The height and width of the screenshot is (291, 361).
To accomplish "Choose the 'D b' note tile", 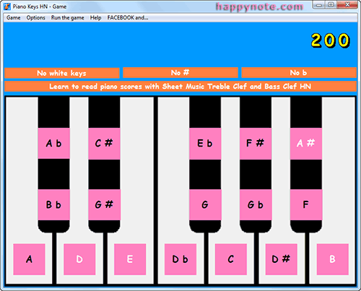I will [180, 259].
